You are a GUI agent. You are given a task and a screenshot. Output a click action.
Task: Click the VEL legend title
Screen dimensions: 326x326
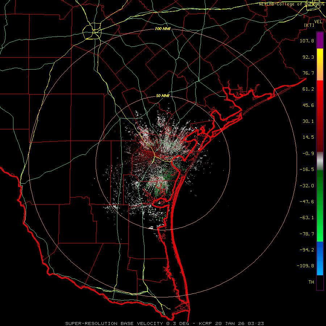pyautogui.click(x=318, y=22)
